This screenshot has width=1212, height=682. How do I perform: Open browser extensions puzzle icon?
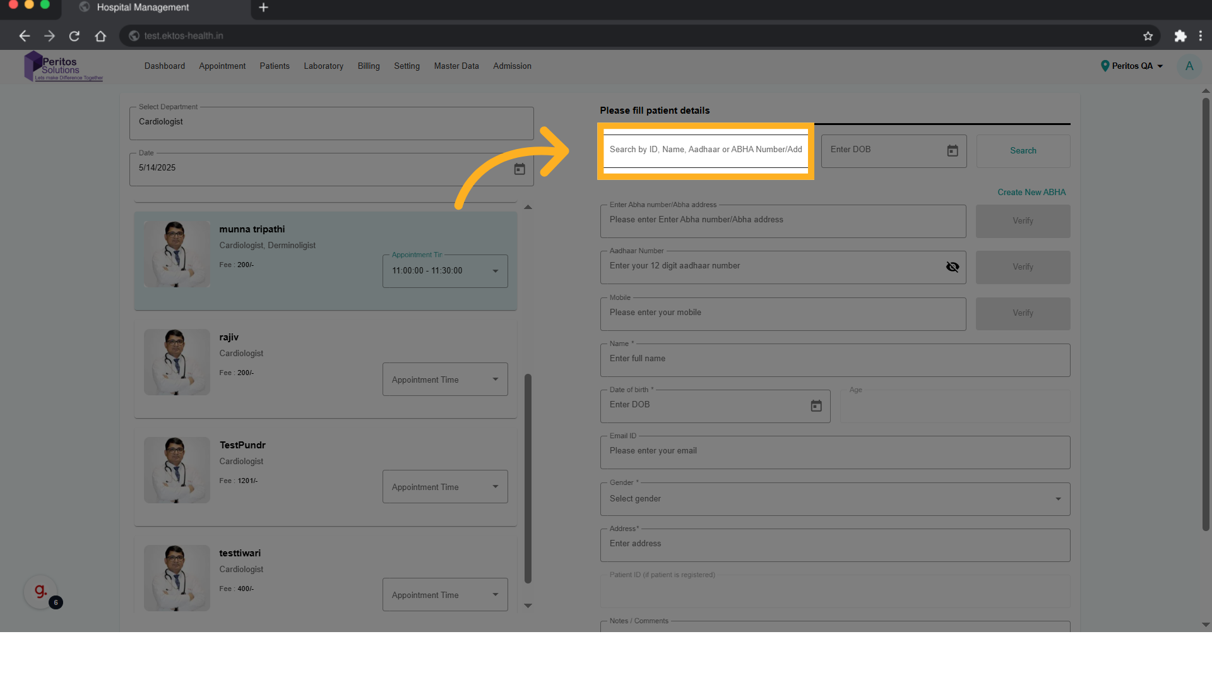pos(1180,36)
